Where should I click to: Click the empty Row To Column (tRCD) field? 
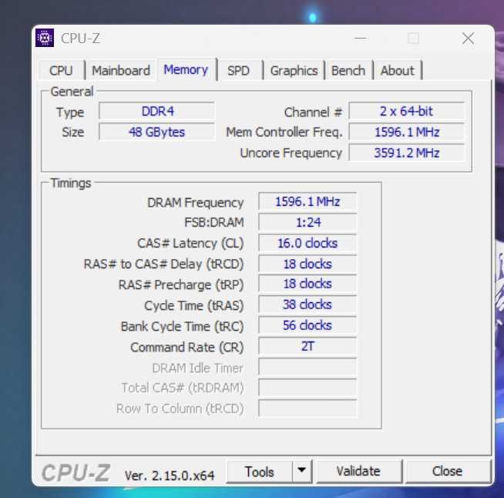pos(307,409)
